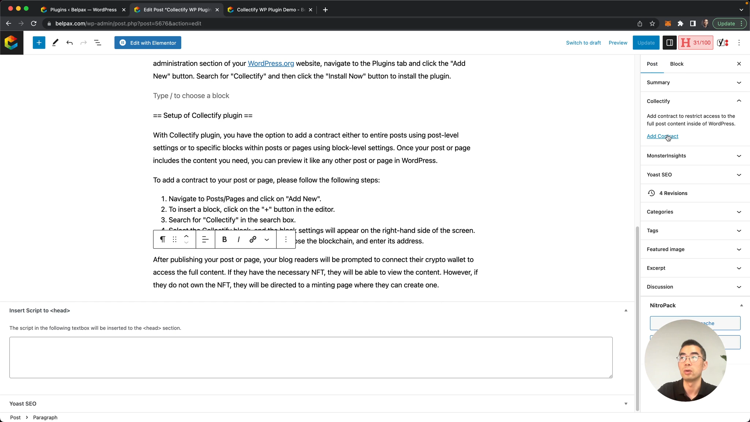Click the site logo in the editor corner
Screen dimensions: 750x422
11,43
